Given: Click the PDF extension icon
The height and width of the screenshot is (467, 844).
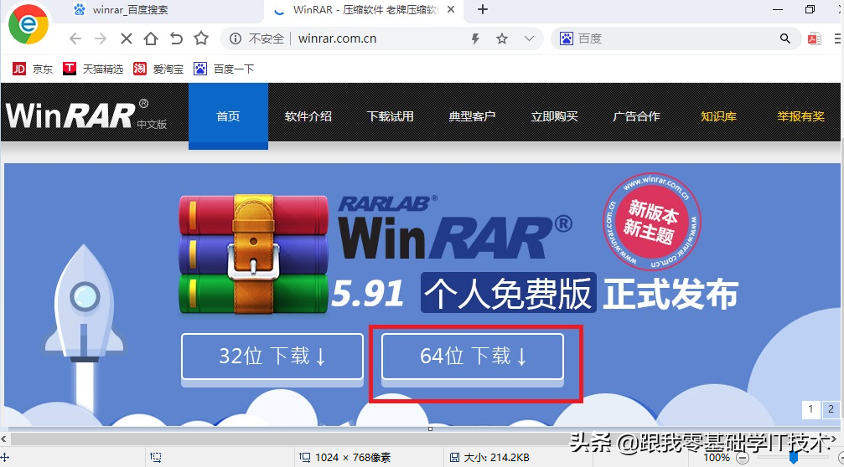Looking at the screenshot, I should [x=814, y=38].
